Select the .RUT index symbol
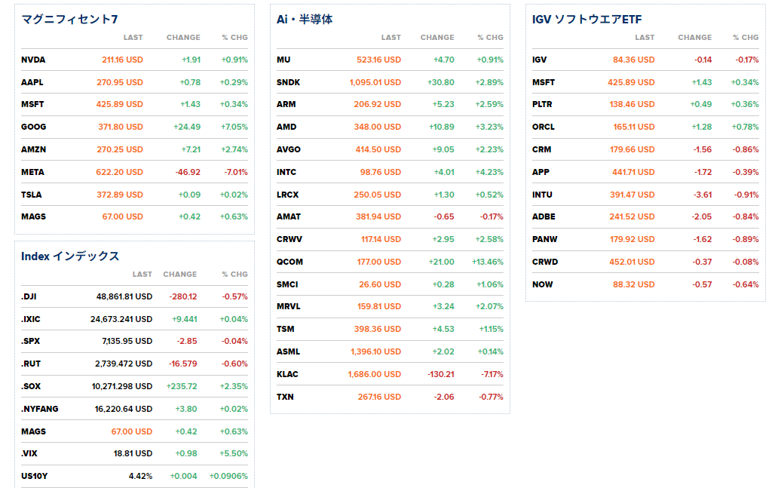Screen dimensions: 778x488 pyautogui.click(x=31, y=364)
